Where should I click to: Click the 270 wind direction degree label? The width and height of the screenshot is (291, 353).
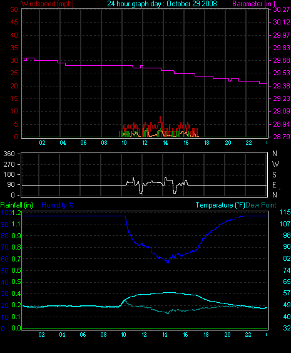(9, 164)
